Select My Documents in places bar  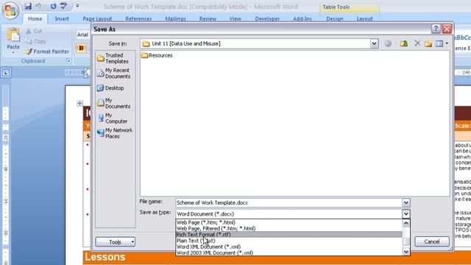pyautogui.click(x=113, y=103)
